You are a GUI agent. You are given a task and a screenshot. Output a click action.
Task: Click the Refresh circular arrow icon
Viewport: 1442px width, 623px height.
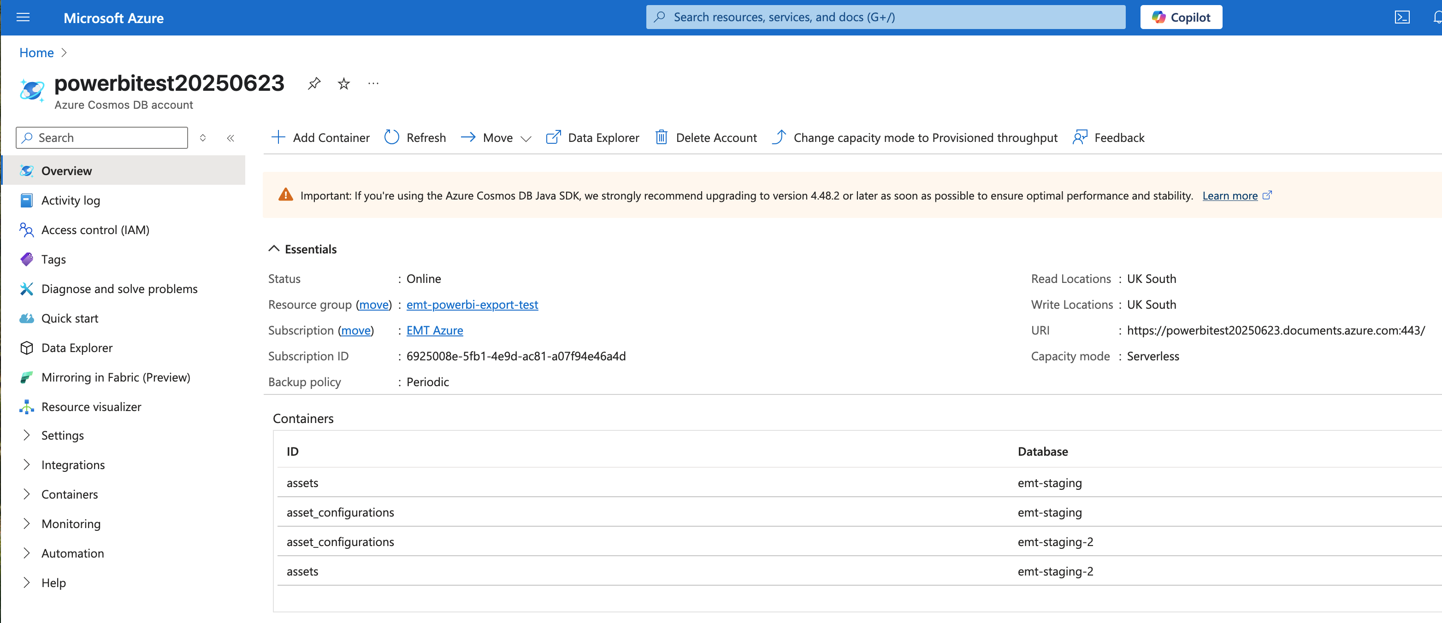pyautogui.click(x=392, y=138)
